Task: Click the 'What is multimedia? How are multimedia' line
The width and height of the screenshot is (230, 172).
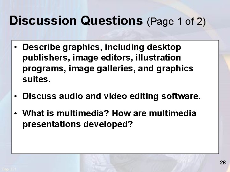Action: [x=109, y=113]
